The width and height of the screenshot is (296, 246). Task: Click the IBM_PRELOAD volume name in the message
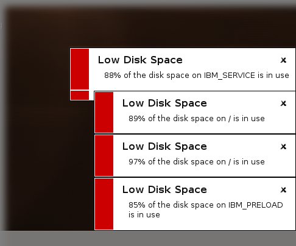click(x=256, y=205)
